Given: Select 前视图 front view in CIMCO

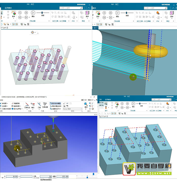Looking at the screenshot, I should pos(4,103).
